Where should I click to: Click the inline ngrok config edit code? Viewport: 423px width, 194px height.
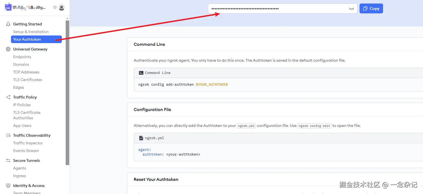[x=314, y=126]
